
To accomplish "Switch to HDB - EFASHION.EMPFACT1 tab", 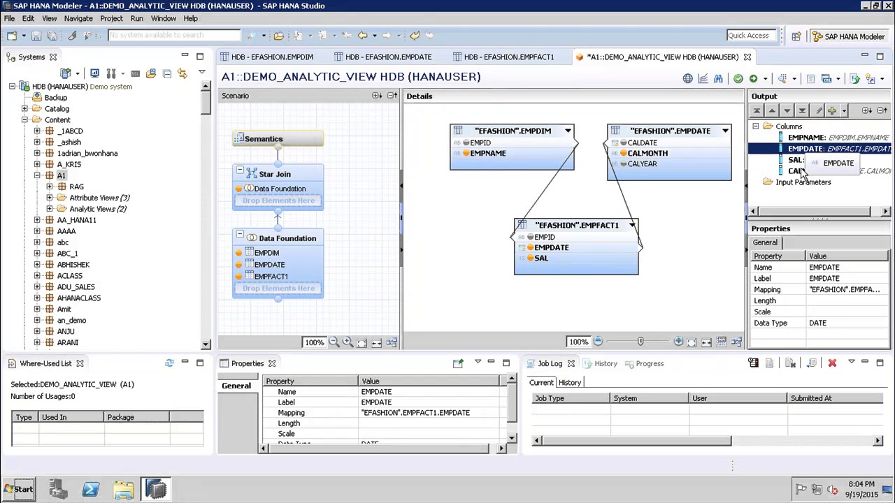I will tap(508, 57).
